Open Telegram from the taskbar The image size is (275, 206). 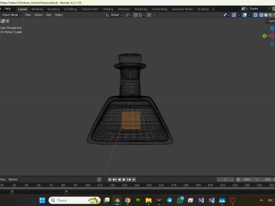[x=170, y=200]
